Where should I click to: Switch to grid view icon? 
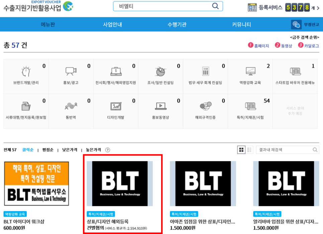click(x=241, y=150)
